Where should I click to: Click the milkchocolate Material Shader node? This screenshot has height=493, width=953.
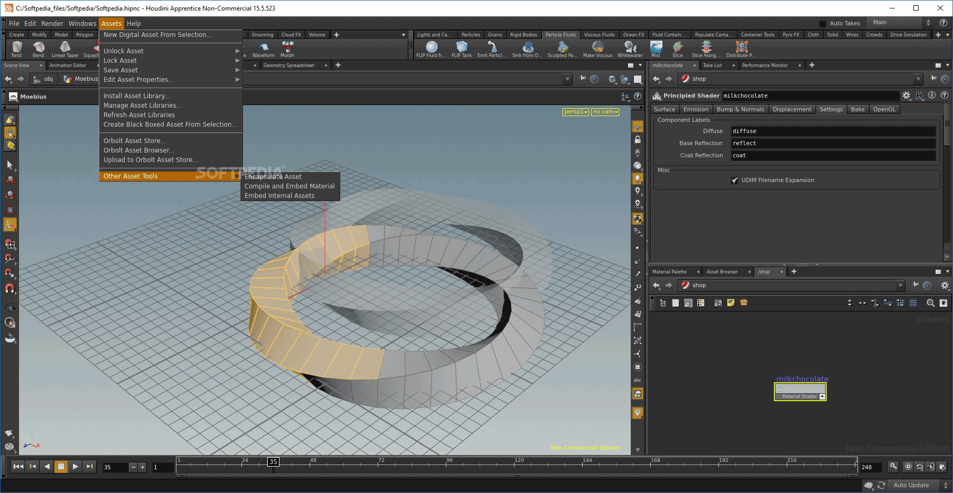[800, 392]
